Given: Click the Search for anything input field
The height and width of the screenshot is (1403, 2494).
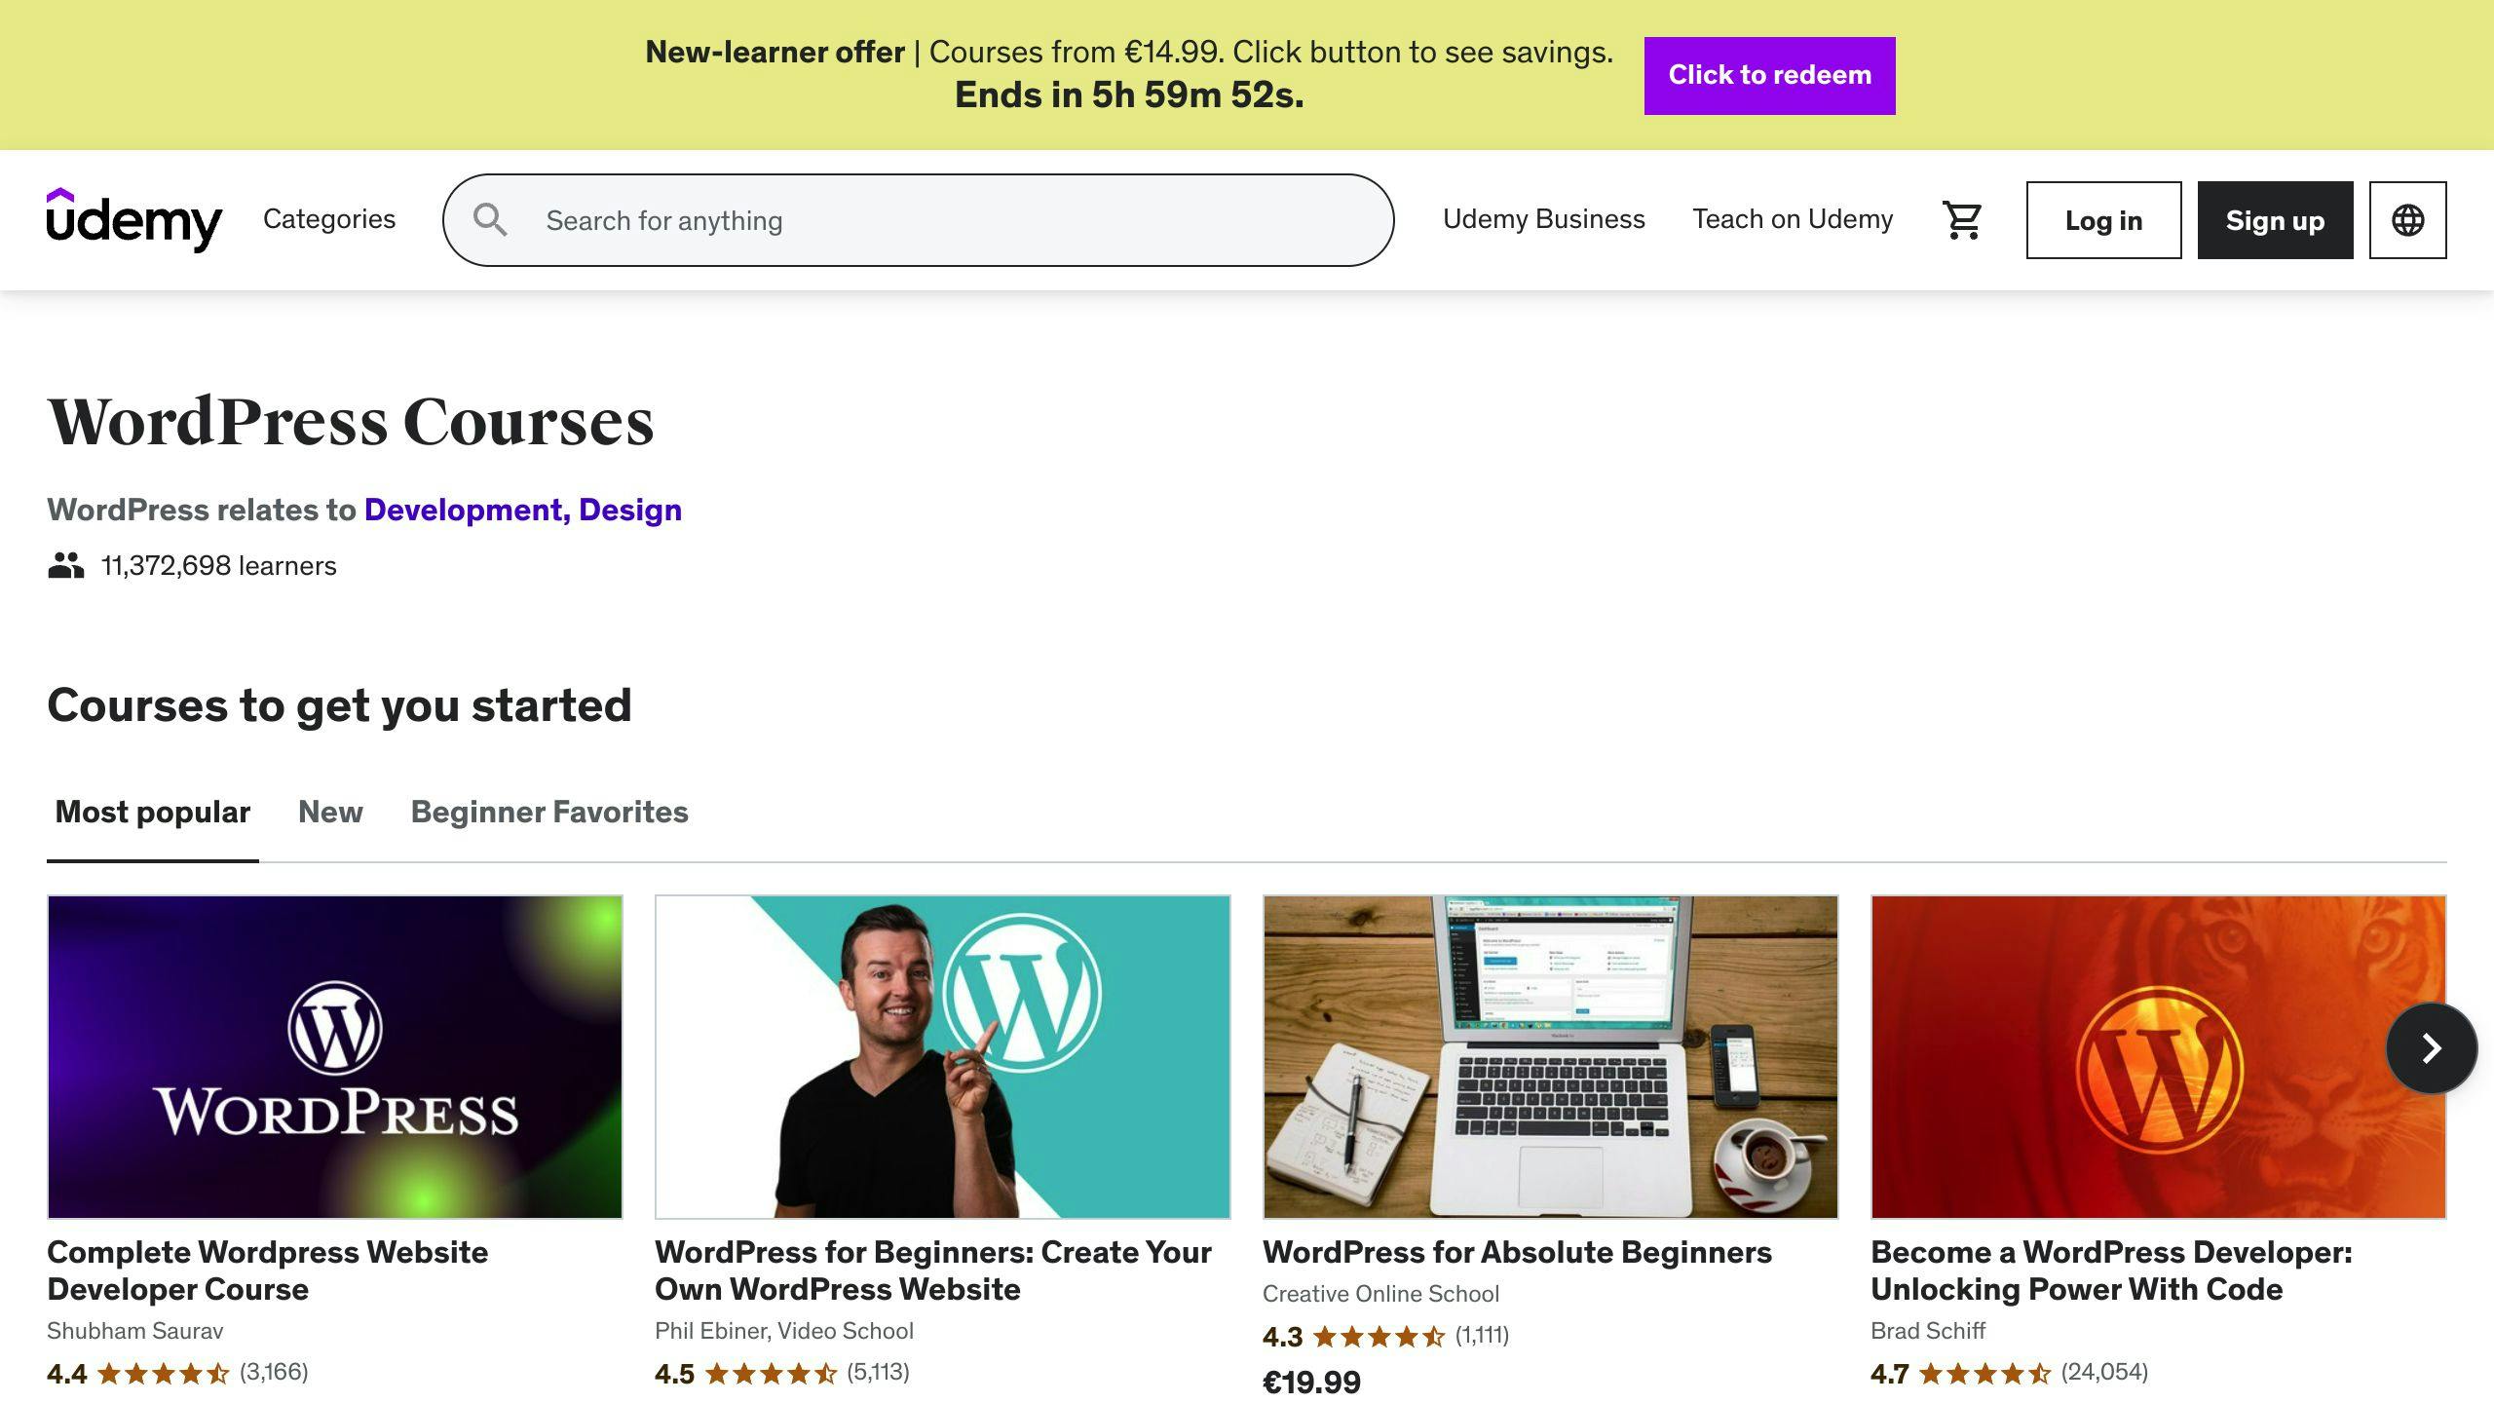Looking at the screenshot, I should tap(916, 220).
